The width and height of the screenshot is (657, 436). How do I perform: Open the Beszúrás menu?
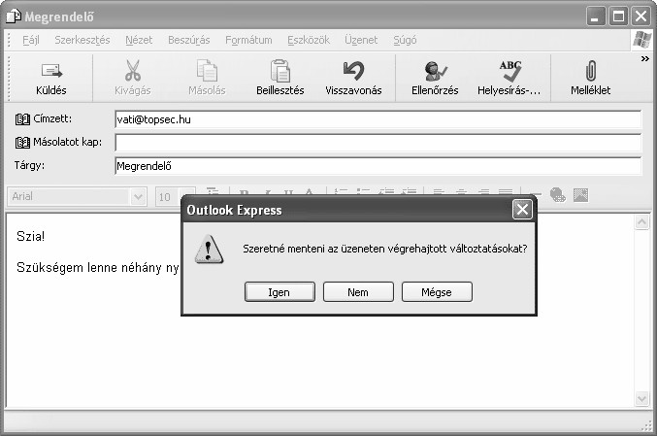(x=189, y=40)
